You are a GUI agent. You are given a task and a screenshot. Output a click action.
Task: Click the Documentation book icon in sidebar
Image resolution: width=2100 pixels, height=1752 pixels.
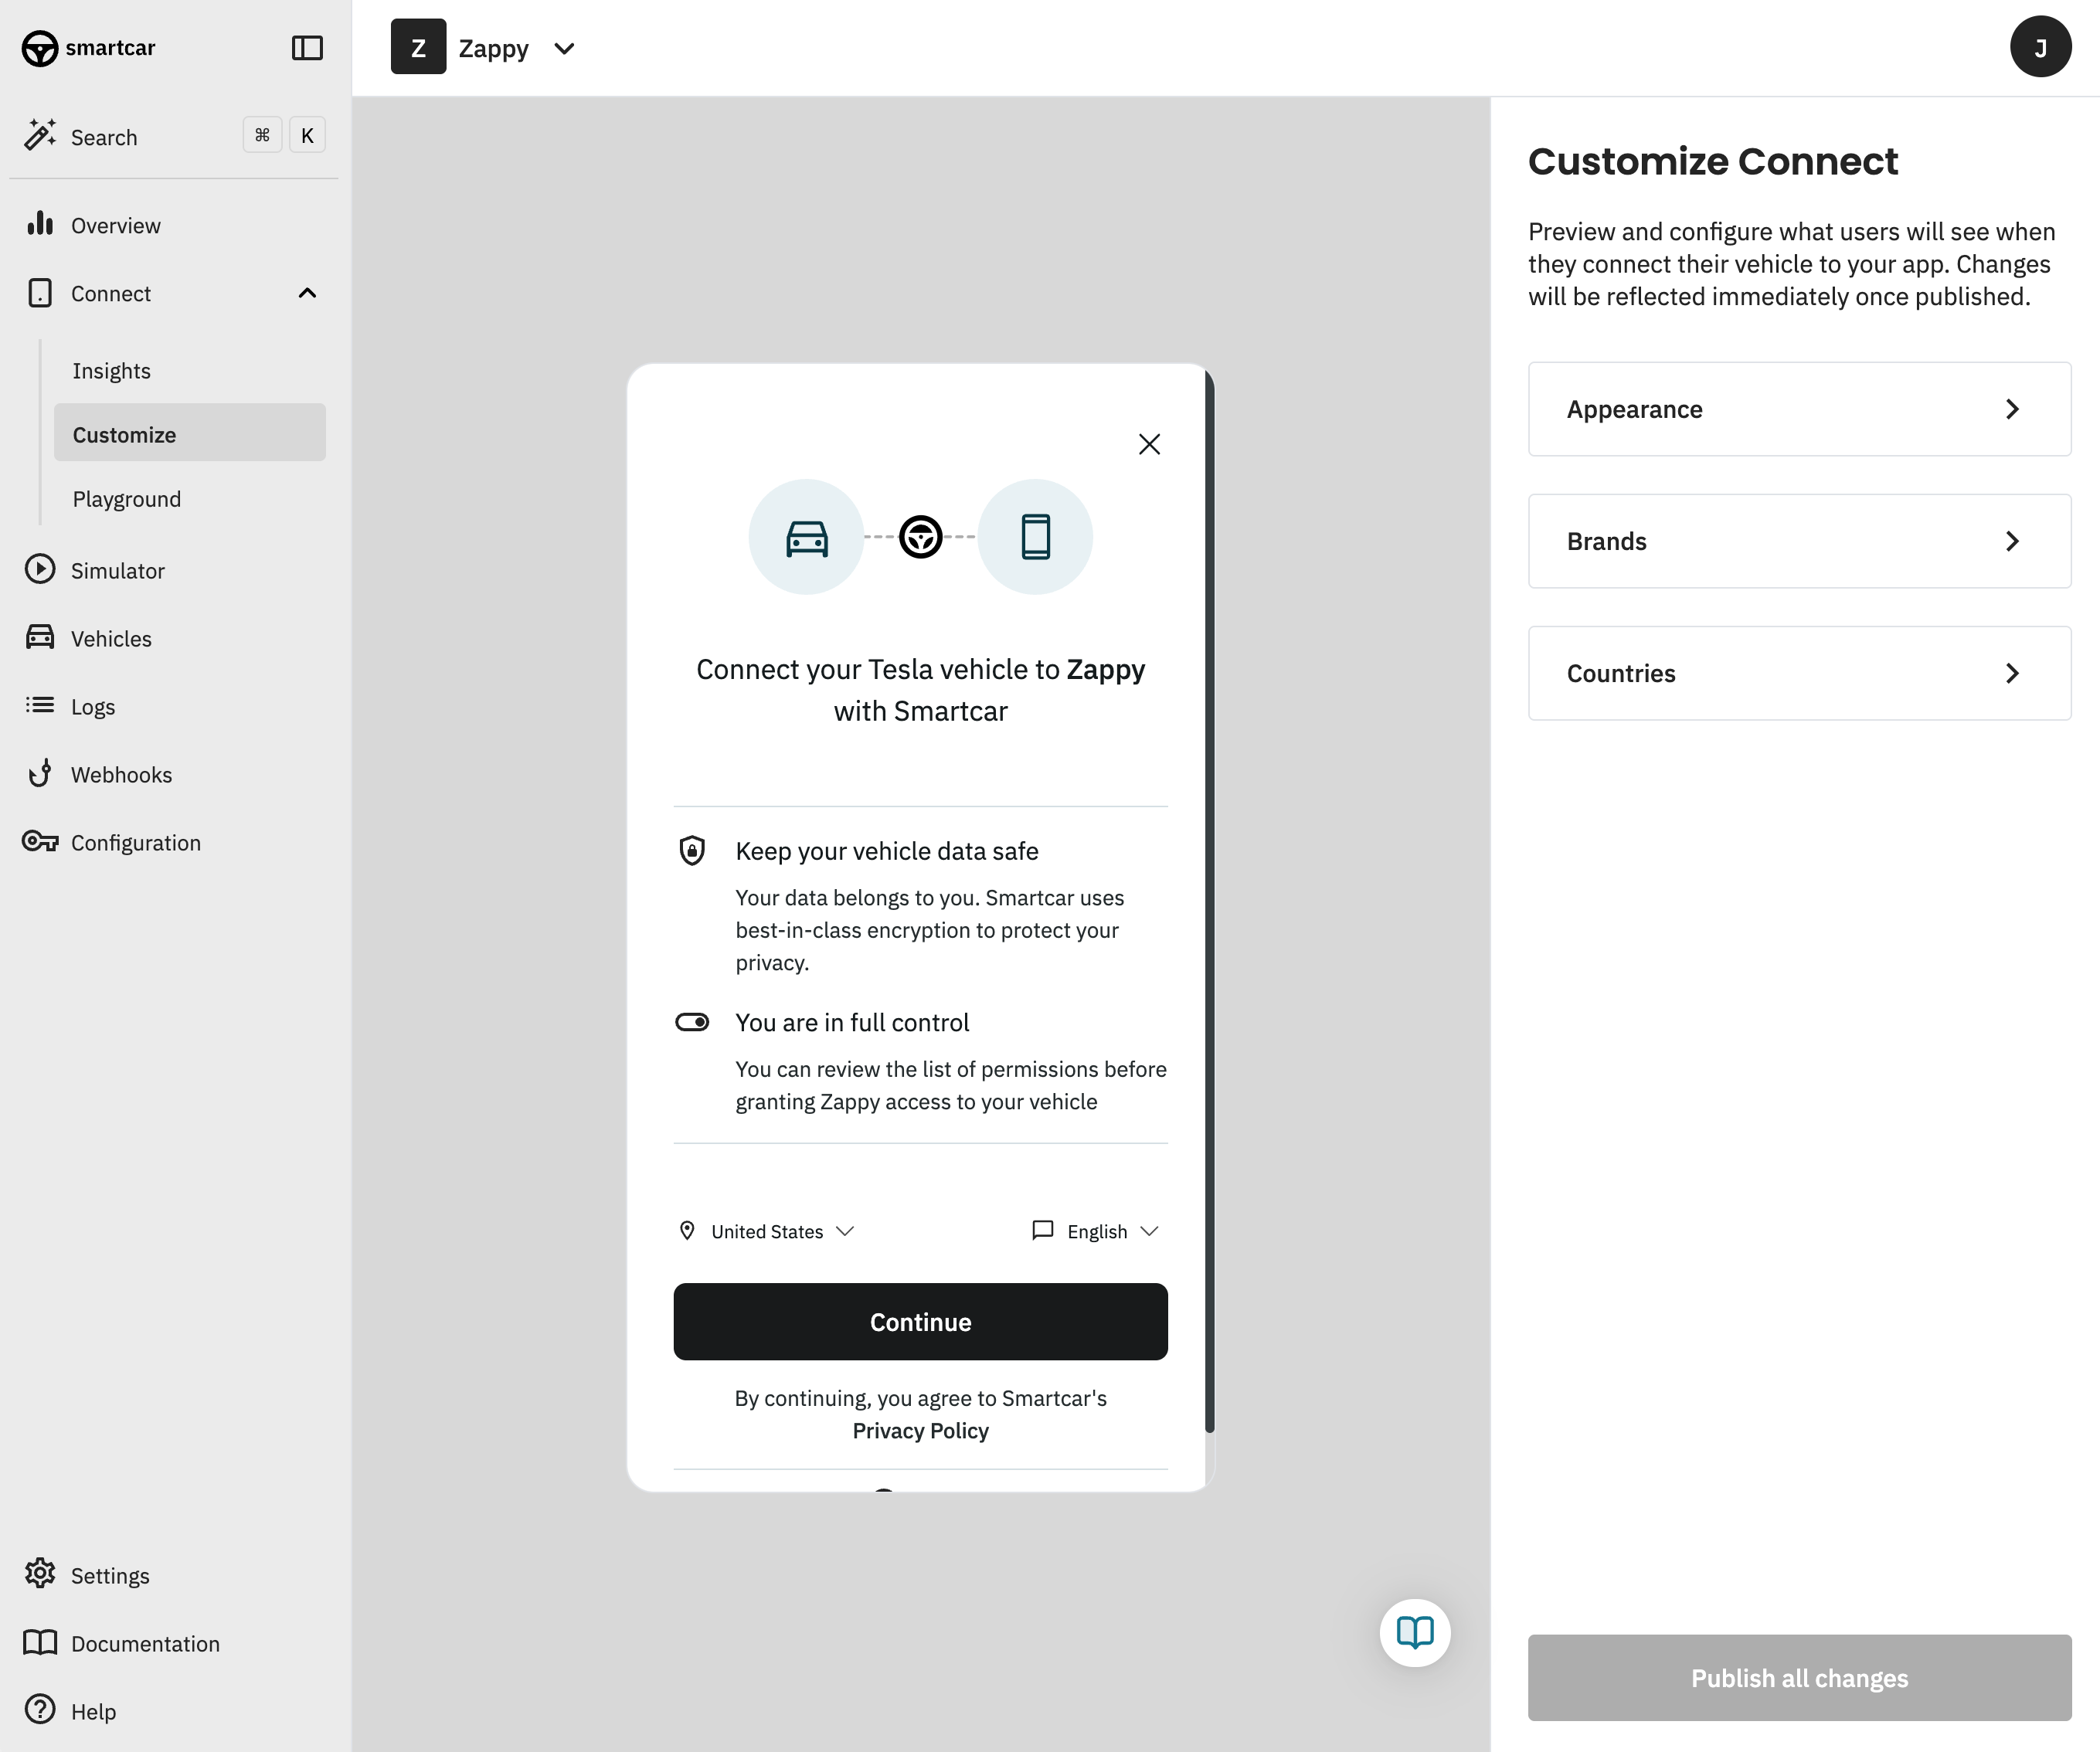coord(40,1642)
